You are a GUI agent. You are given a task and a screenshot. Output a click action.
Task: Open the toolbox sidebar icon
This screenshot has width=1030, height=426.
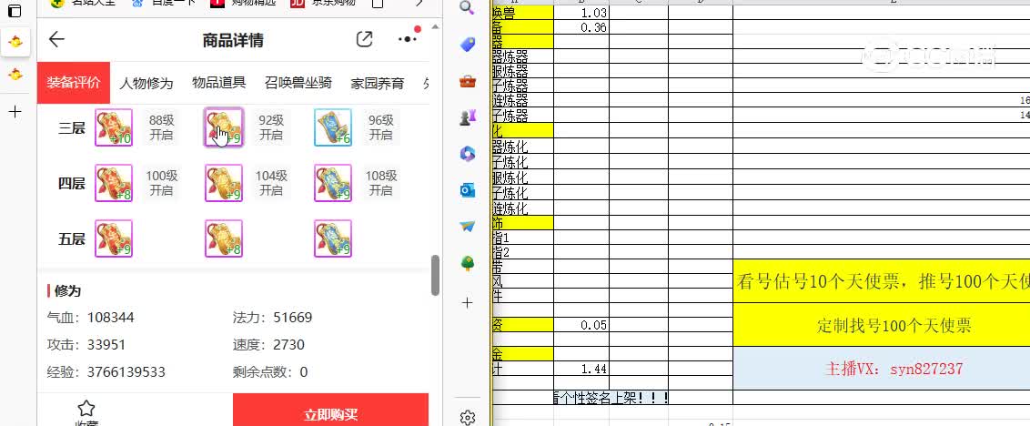pos(467,82)
